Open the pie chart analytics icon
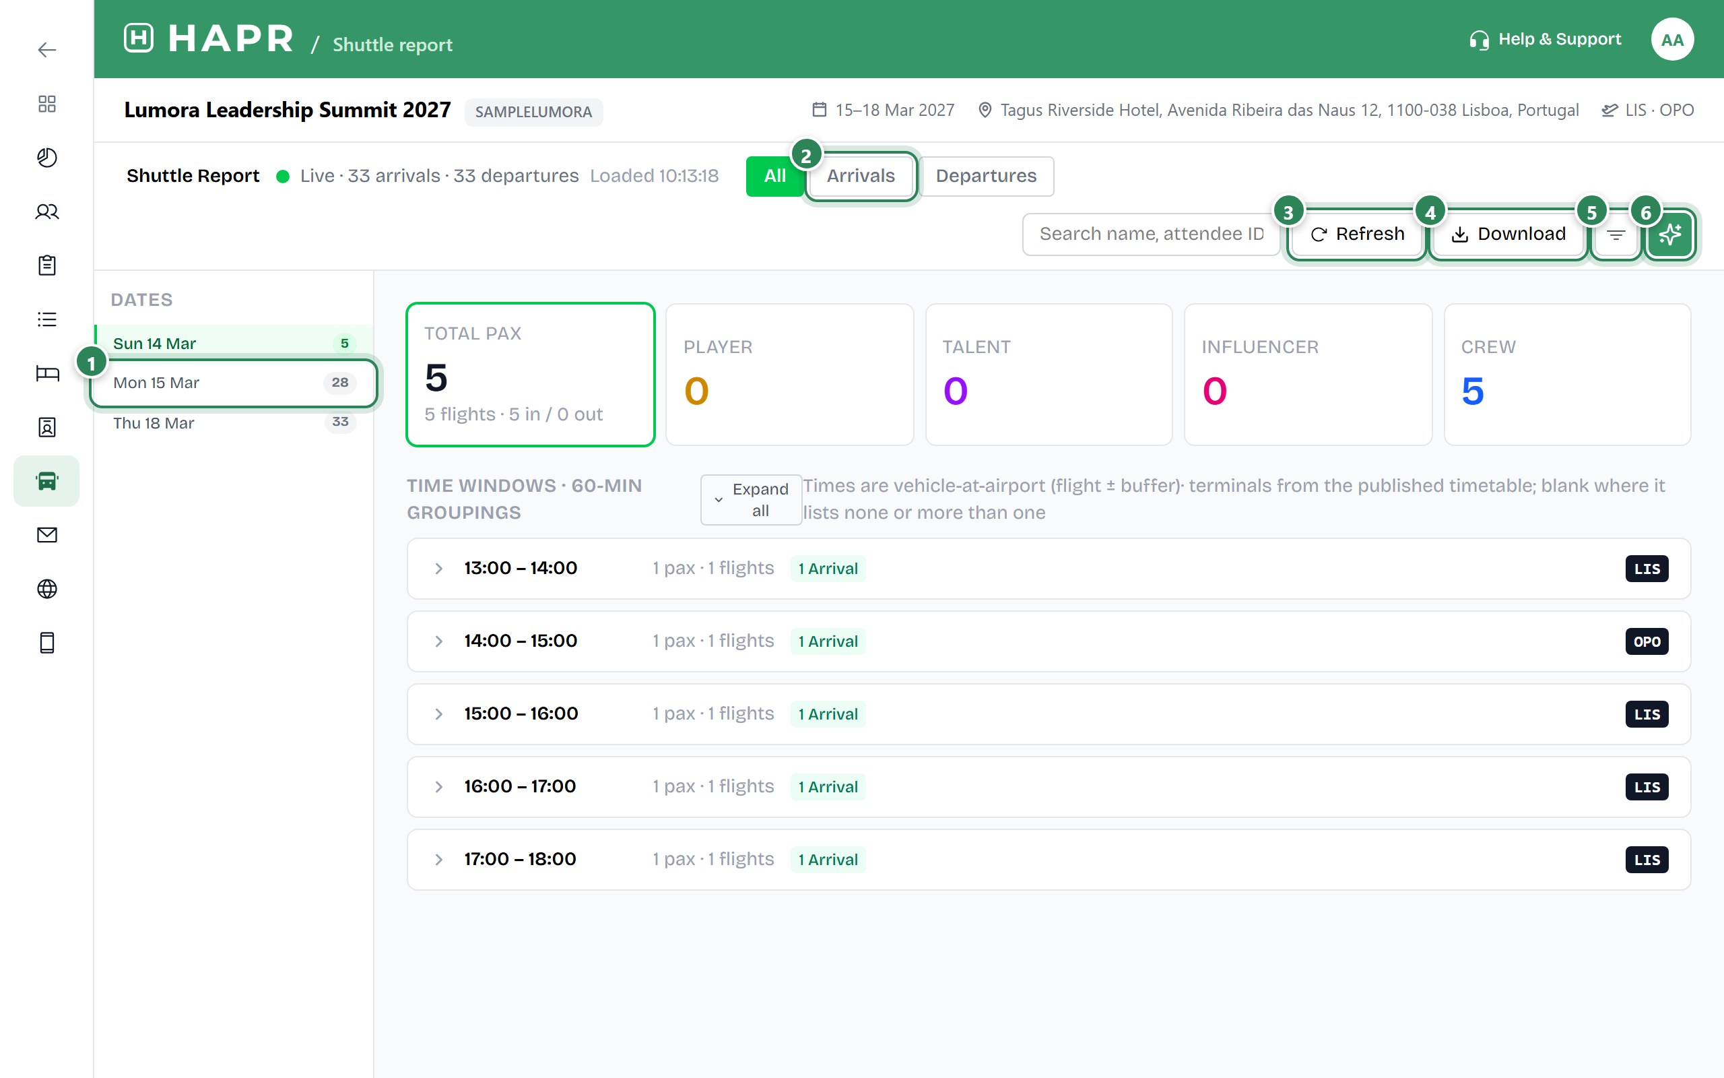Viewport: 1724px width, 1078px height. tap(47, 158)
